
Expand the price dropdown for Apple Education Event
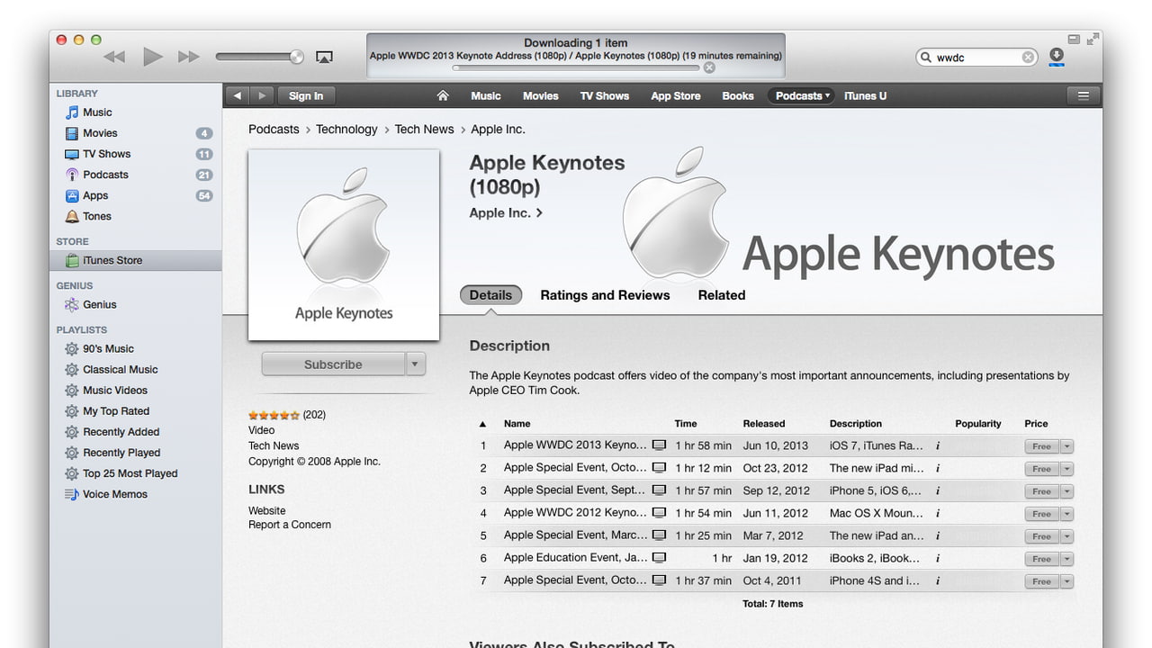pos(1066,559)
